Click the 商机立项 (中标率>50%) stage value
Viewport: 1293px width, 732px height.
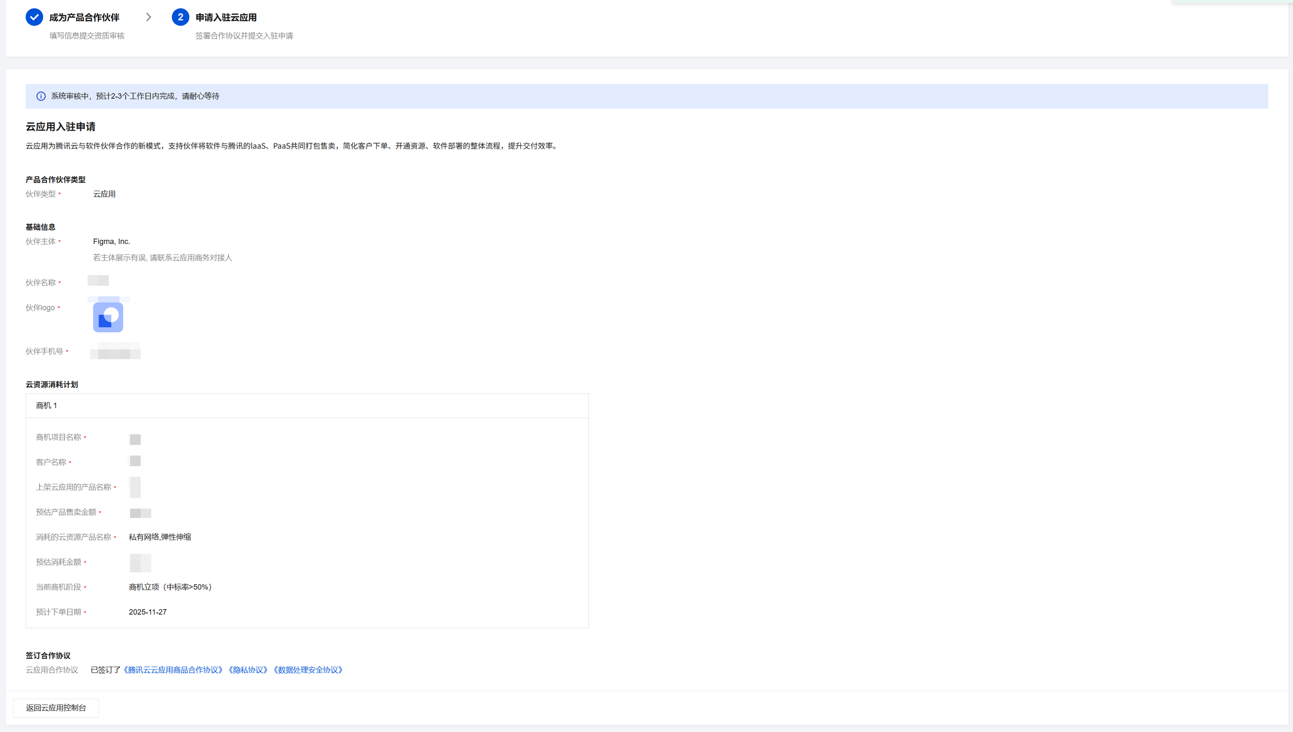click(x=170, y=587)
